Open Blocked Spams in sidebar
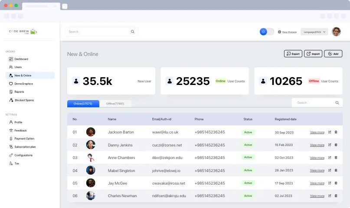 [x=22, y=100]
